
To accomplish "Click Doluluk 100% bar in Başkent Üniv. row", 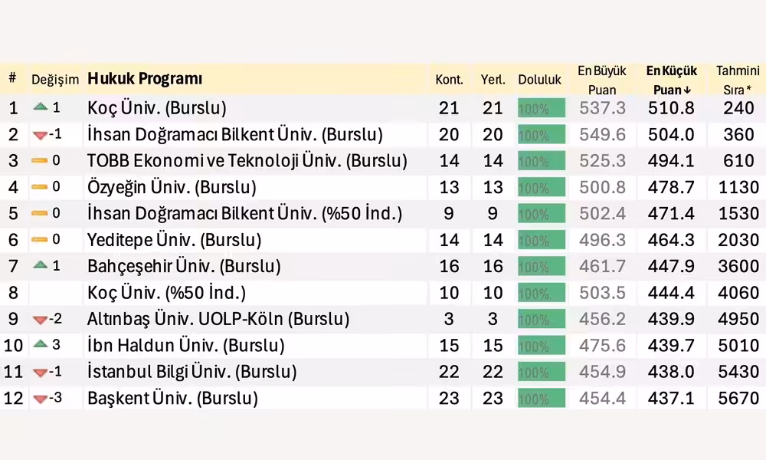I will pyautogui.click(x=541, y=399).
